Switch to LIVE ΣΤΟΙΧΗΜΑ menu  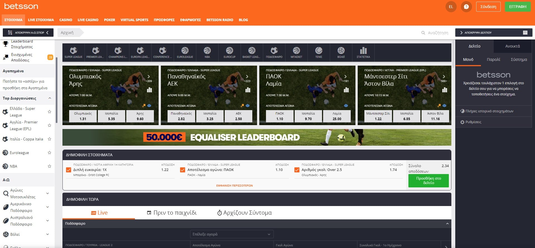[41, 20]
